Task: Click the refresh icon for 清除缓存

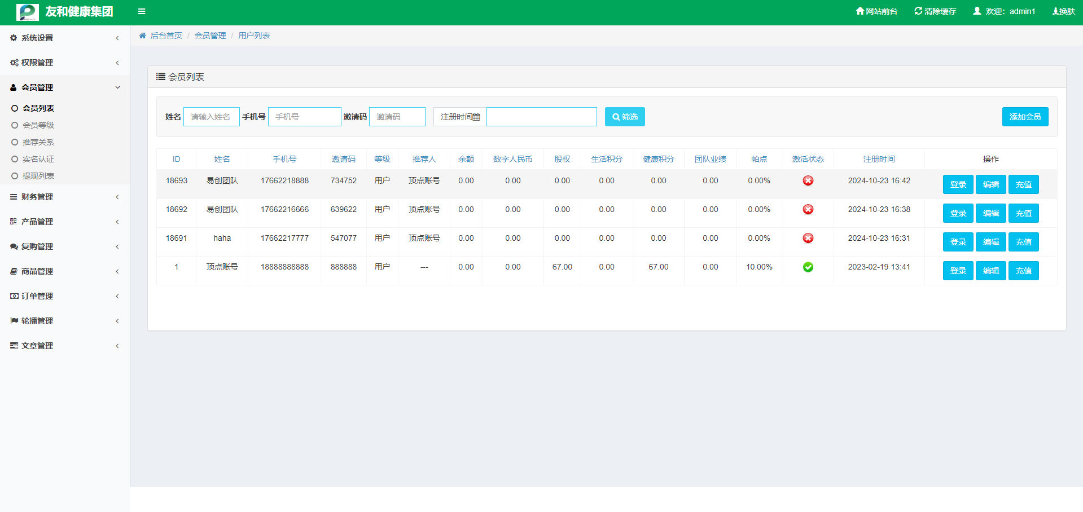Action: pos(918,11)
